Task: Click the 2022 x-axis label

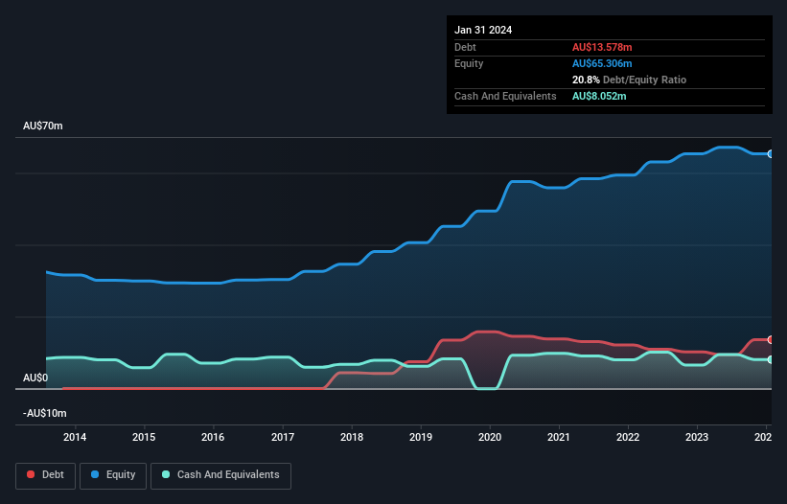Action: point(628,437)
